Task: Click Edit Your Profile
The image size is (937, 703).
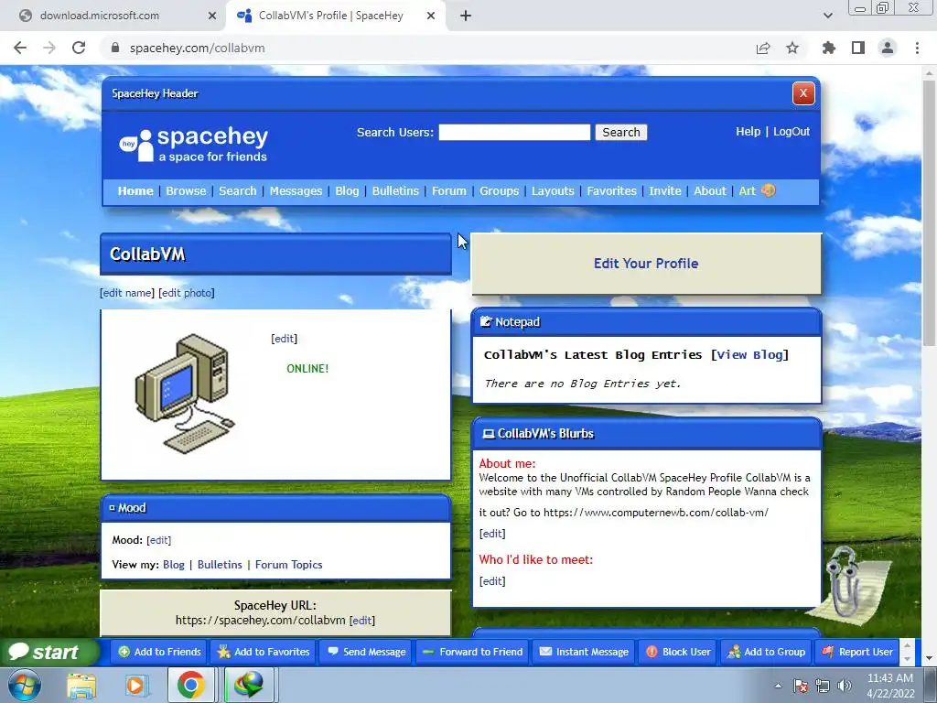Action: (646, 264)
